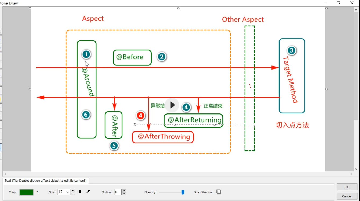Image resolution: width=360 pixels, height=201 pixels.
Task: Toggle bold text formatting
Action: [x=80, y=192]
